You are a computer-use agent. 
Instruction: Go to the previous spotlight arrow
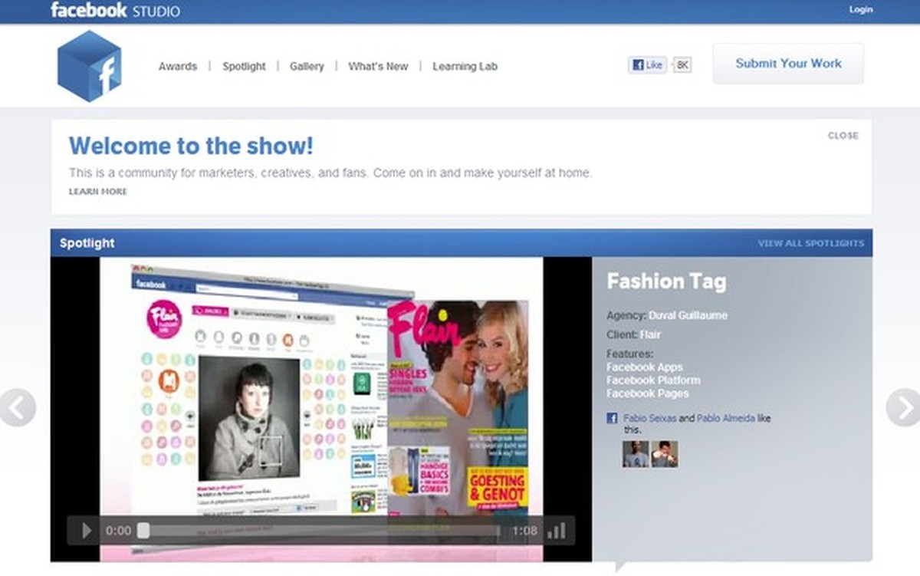(17, 408)
